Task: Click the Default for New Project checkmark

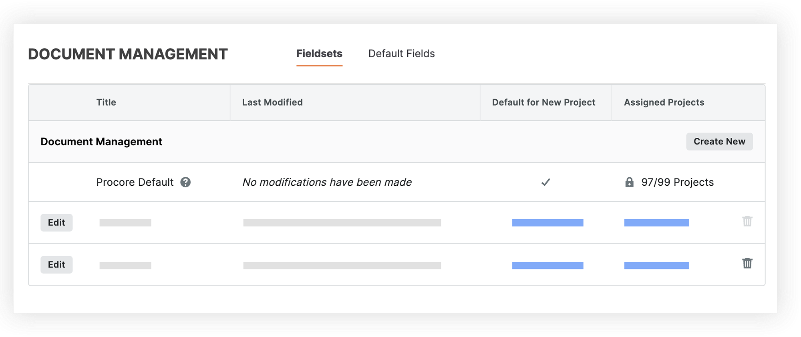Action: pyautogui.click(x=545, y=183)
